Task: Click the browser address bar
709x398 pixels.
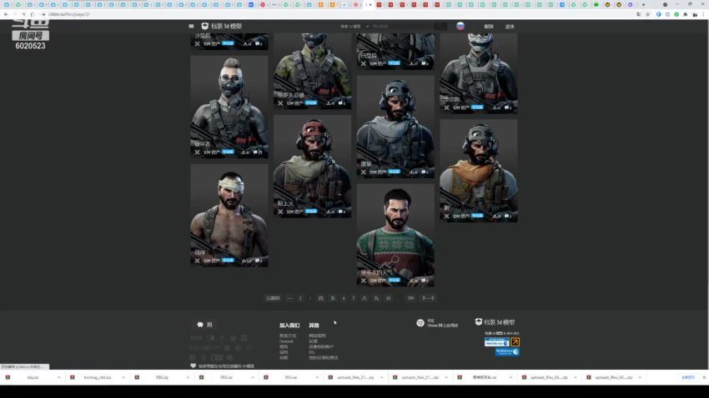Action: 339,14
